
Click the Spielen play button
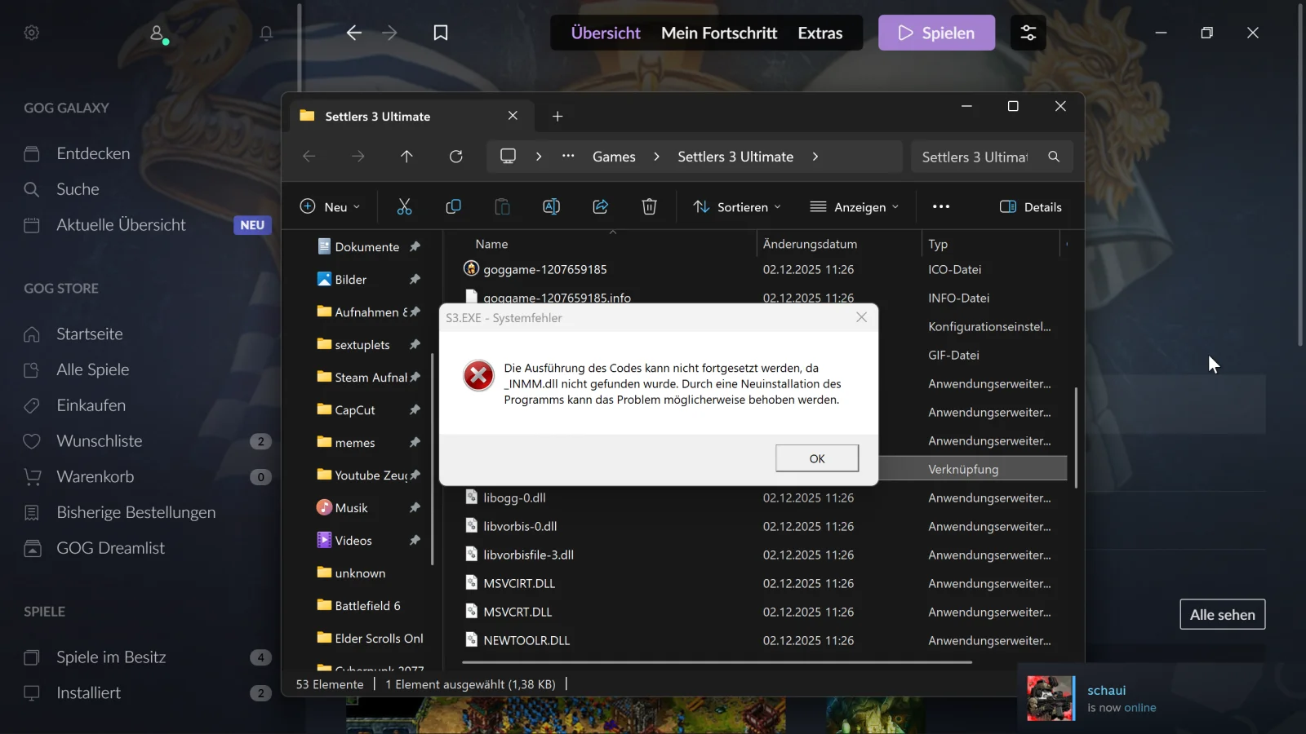[936, 33]
